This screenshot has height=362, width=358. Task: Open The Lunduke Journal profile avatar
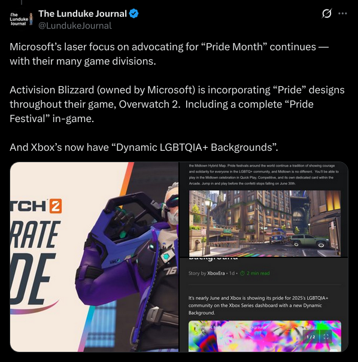[x=21, y=19]
